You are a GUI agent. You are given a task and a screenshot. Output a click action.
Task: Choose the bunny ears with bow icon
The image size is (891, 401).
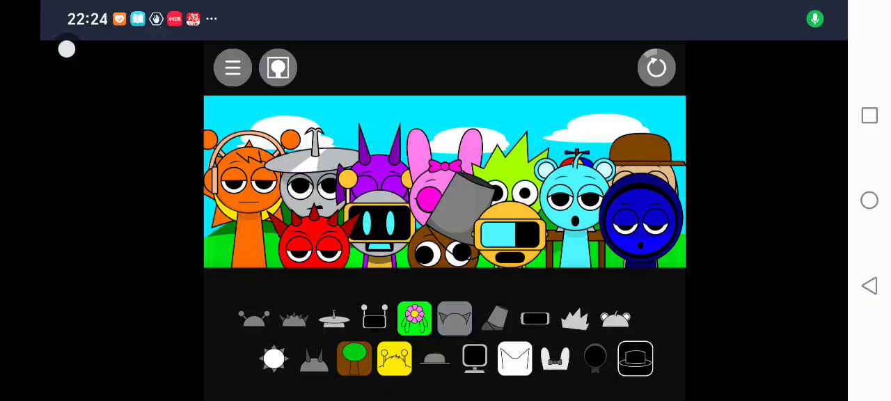555,359
